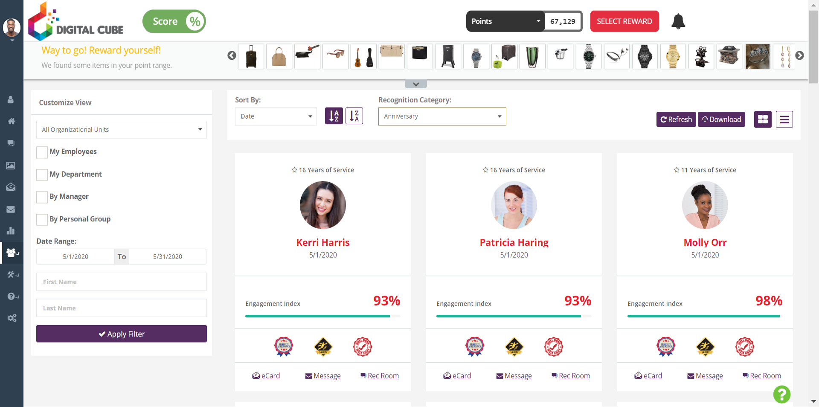Screen dimensions: 819x407
Task: Sort descending with the Z-A icon
Action: click(x=354, y=116)
